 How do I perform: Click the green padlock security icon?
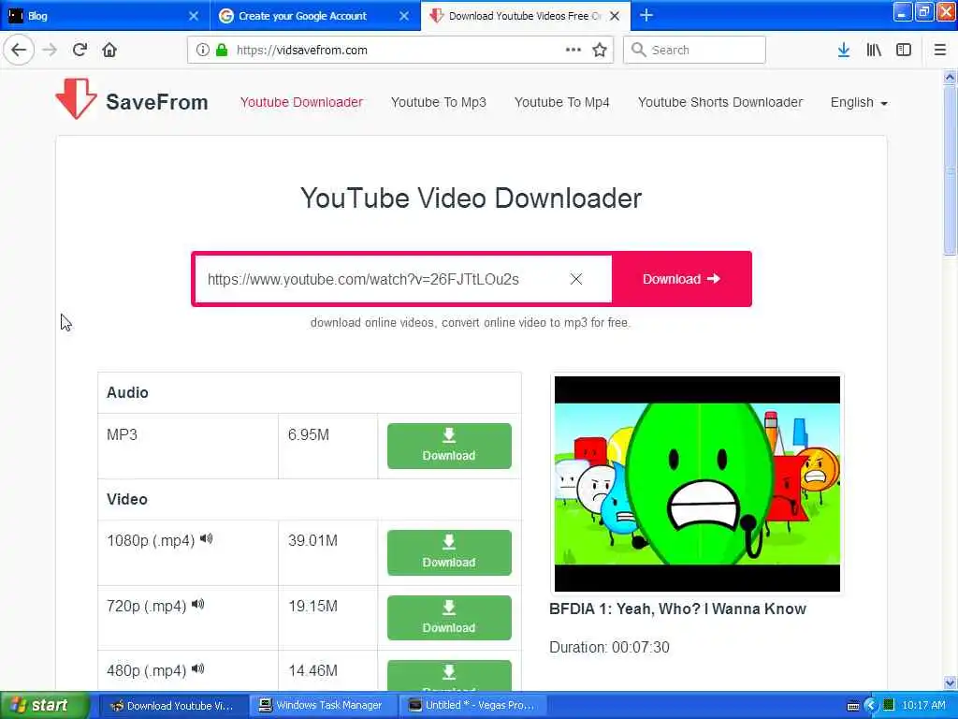(222, 51)
